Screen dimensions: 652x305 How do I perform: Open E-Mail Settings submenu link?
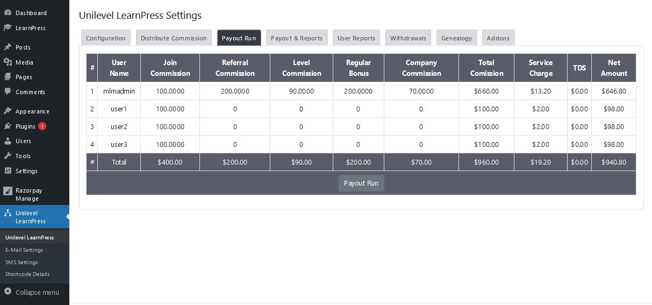coord(24,250)
